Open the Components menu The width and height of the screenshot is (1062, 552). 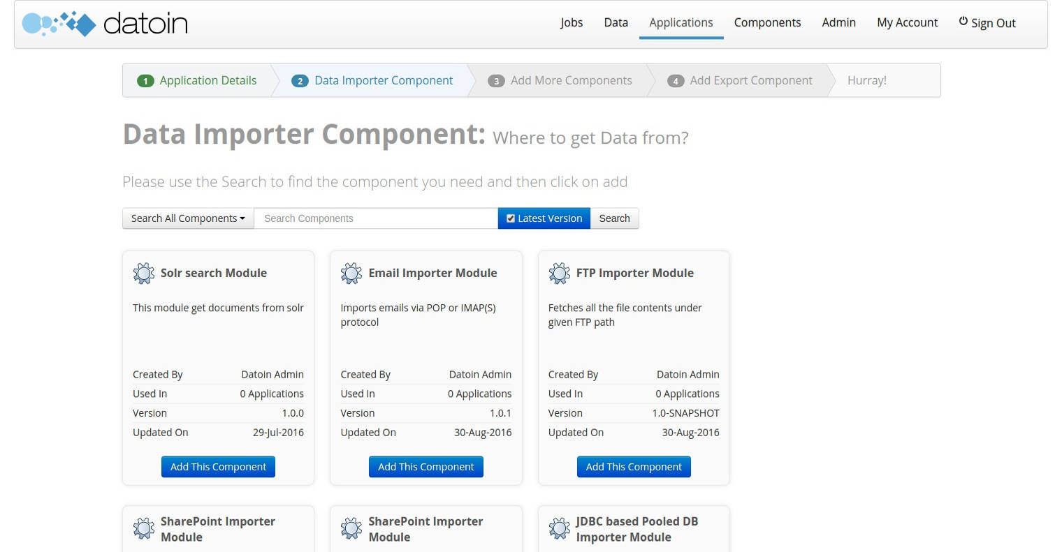click(767, 22)
